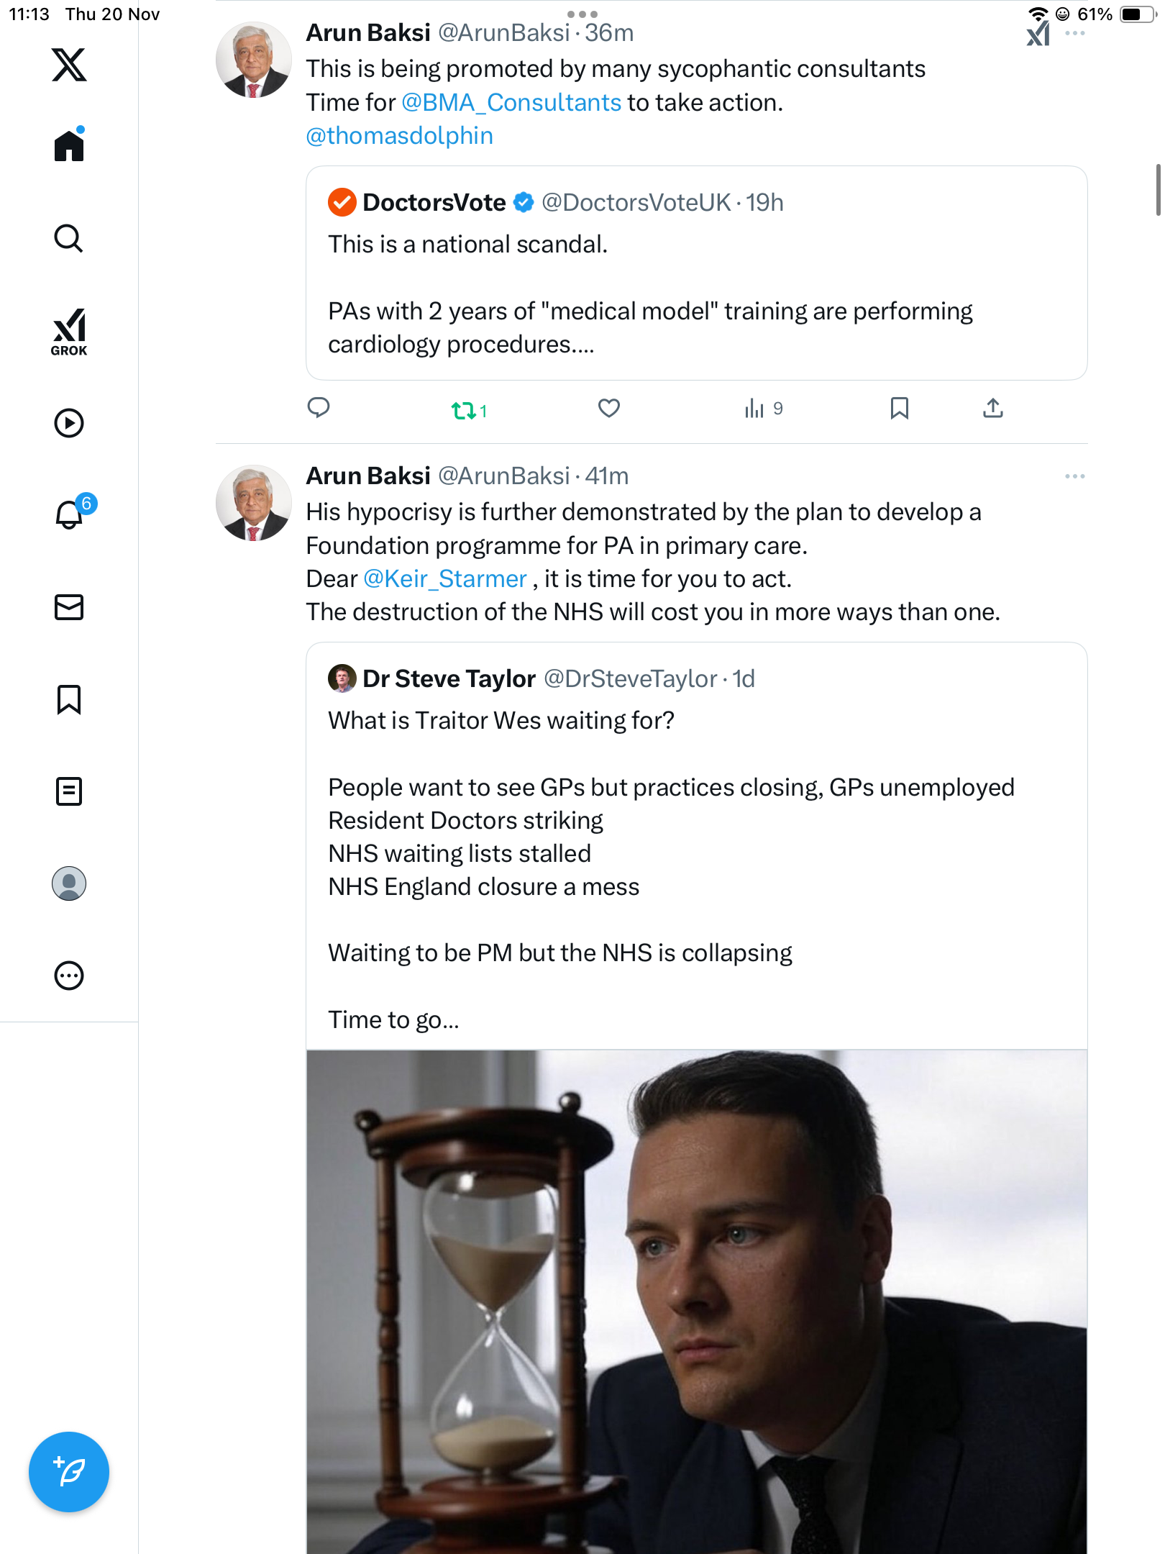Open the video tab in sidebar
The height and width of the screenshot is (1554, 1165).
[x=69, y=423]
